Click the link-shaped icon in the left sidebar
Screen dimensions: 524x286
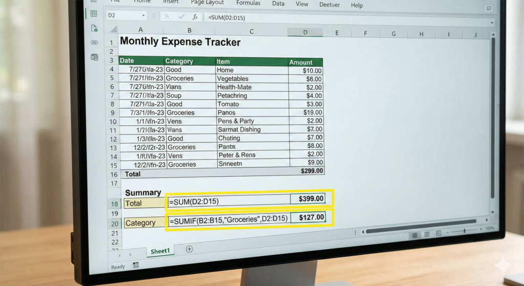point(94,42)
